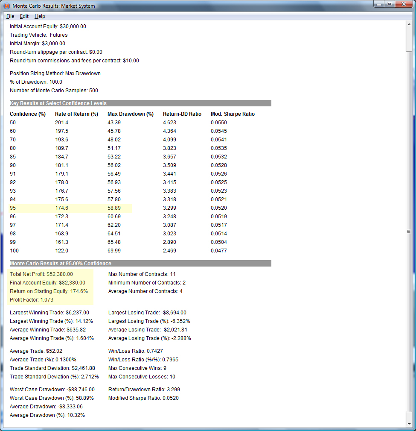
Task: Click Return-DD ratio value 4.623
Action: pyautogui.click(x=169, y=123)
